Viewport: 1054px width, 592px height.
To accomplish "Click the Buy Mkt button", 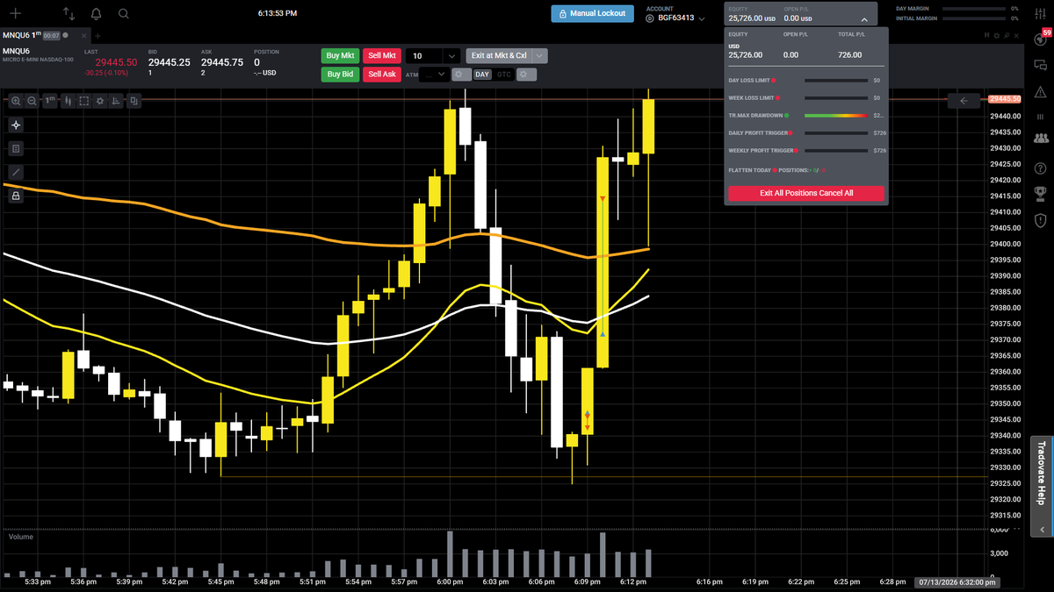I will [x=340, y=55].
